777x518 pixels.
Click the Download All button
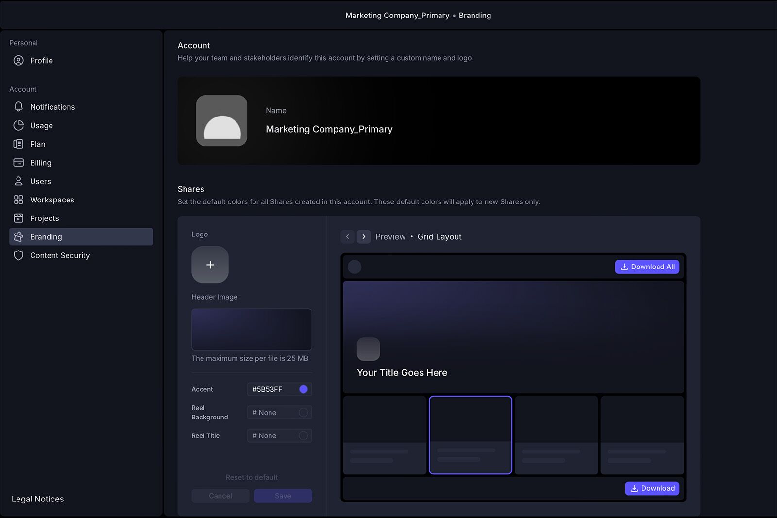647,267
